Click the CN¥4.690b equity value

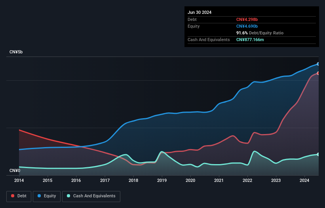247,26
